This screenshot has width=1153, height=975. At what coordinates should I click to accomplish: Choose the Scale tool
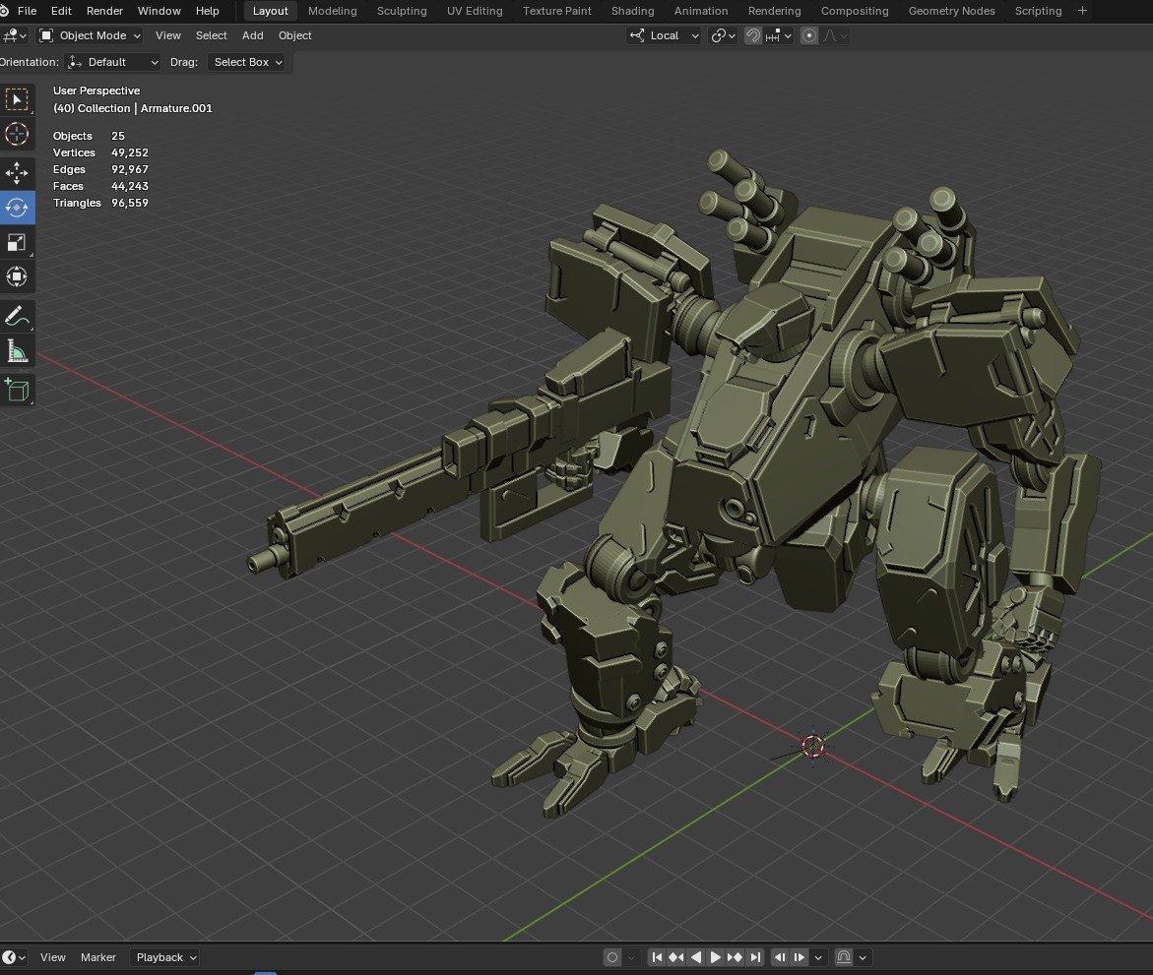click(x=17, y=242)
